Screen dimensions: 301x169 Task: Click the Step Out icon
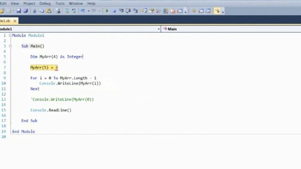(x=135, y=11)
